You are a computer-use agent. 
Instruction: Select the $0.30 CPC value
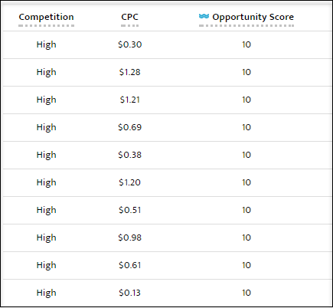[129, 44]
